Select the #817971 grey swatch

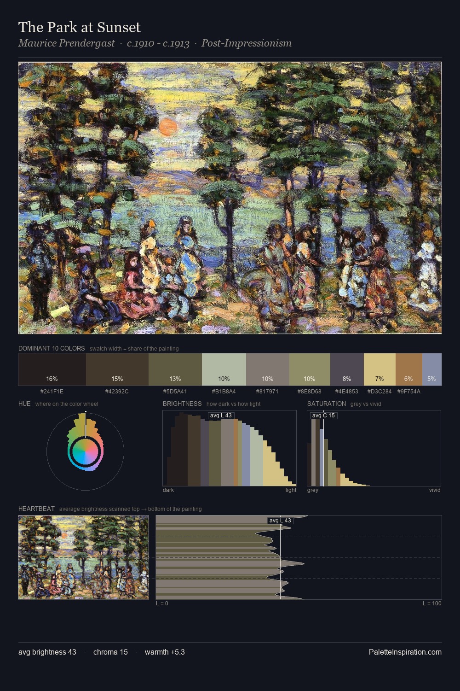click(268, 369)
